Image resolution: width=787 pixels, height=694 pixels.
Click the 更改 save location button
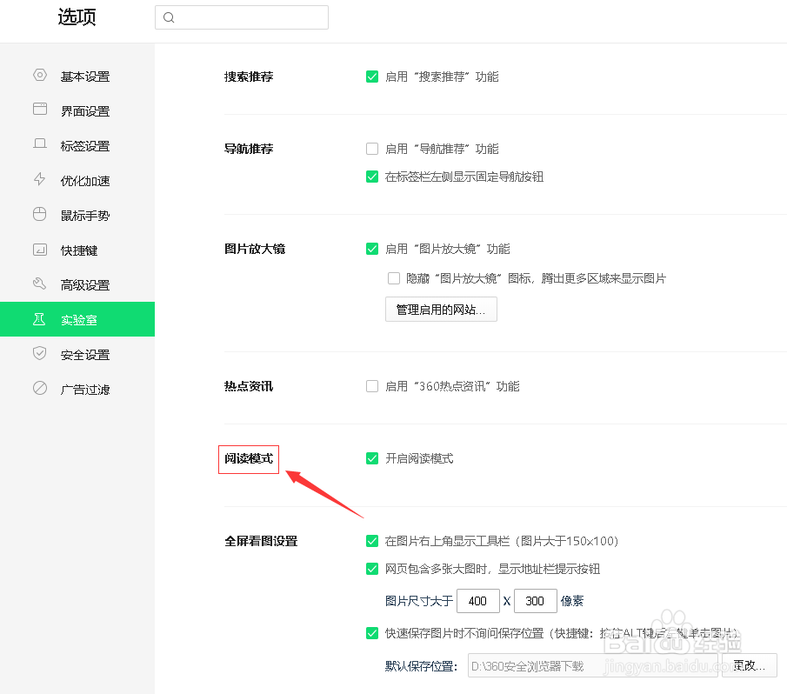tap(749, 666)
